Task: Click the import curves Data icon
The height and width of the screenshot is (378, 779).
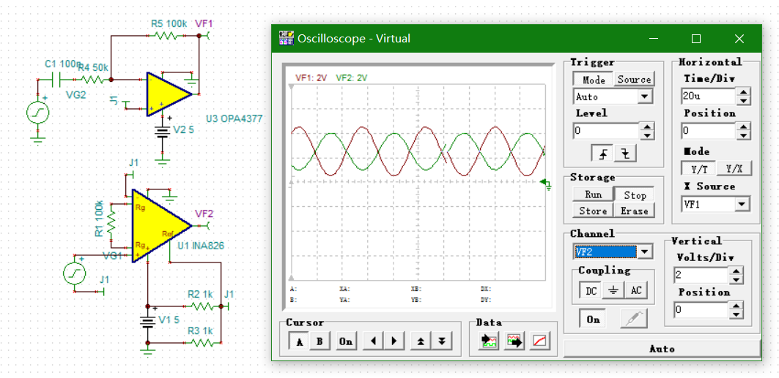Action: click(489, 341)
